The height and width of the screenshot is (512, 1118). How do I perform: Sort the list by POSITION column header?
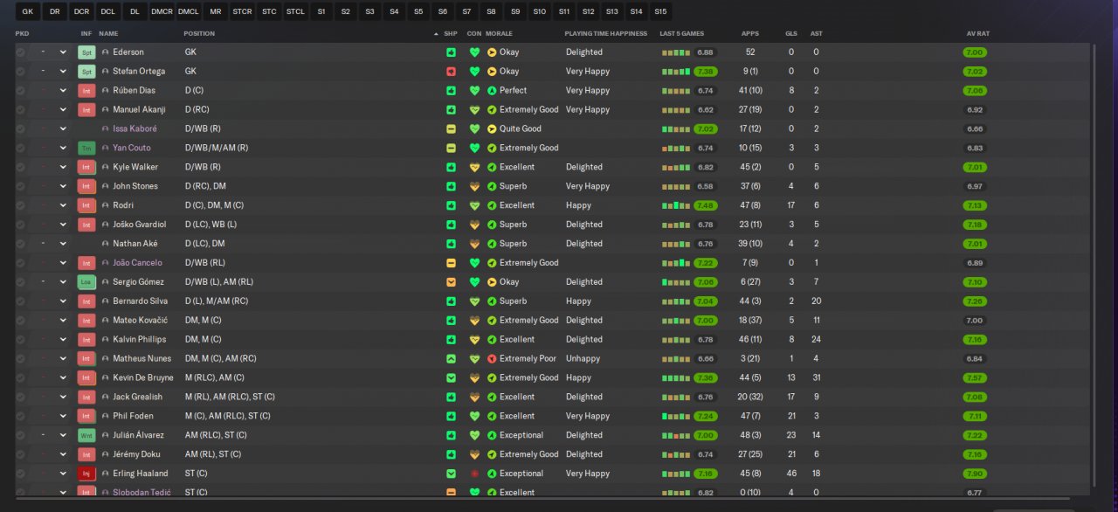pyautogui.click(x=199, y=33)
